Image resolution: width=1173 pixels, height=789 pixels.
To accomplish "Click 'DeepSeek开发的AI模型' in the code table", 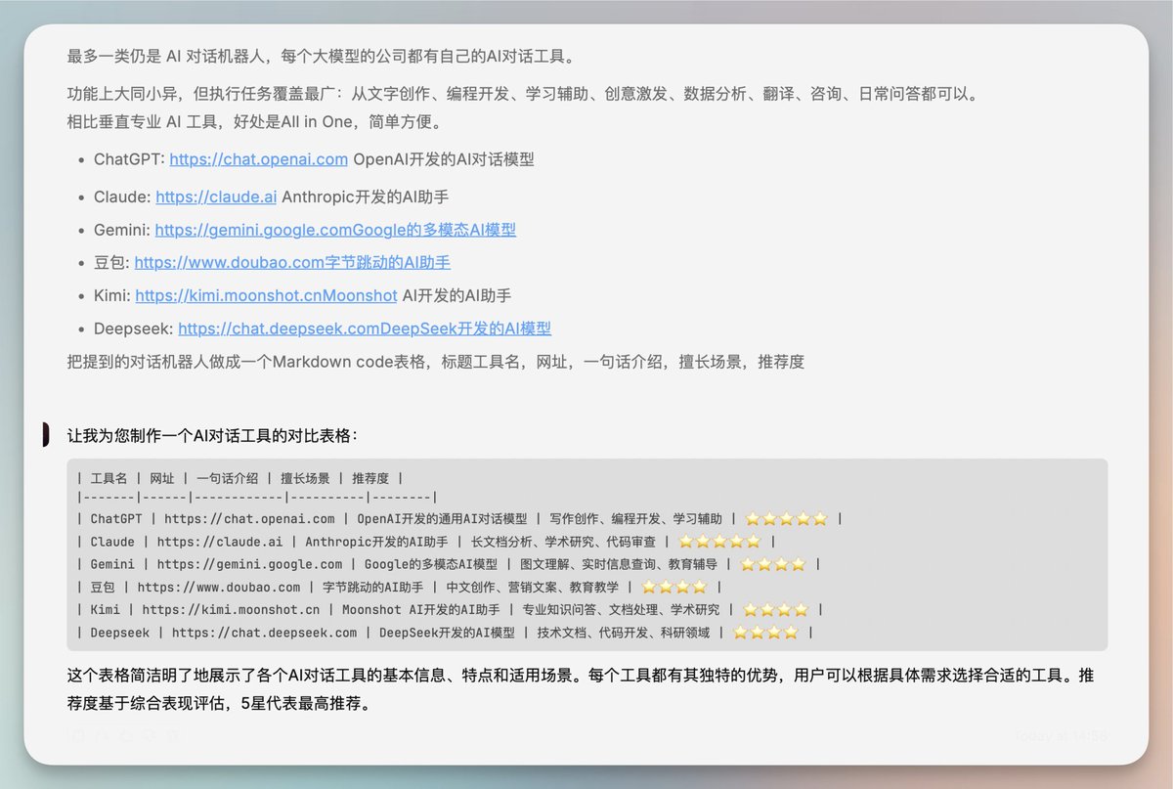I will coord(447,633).
